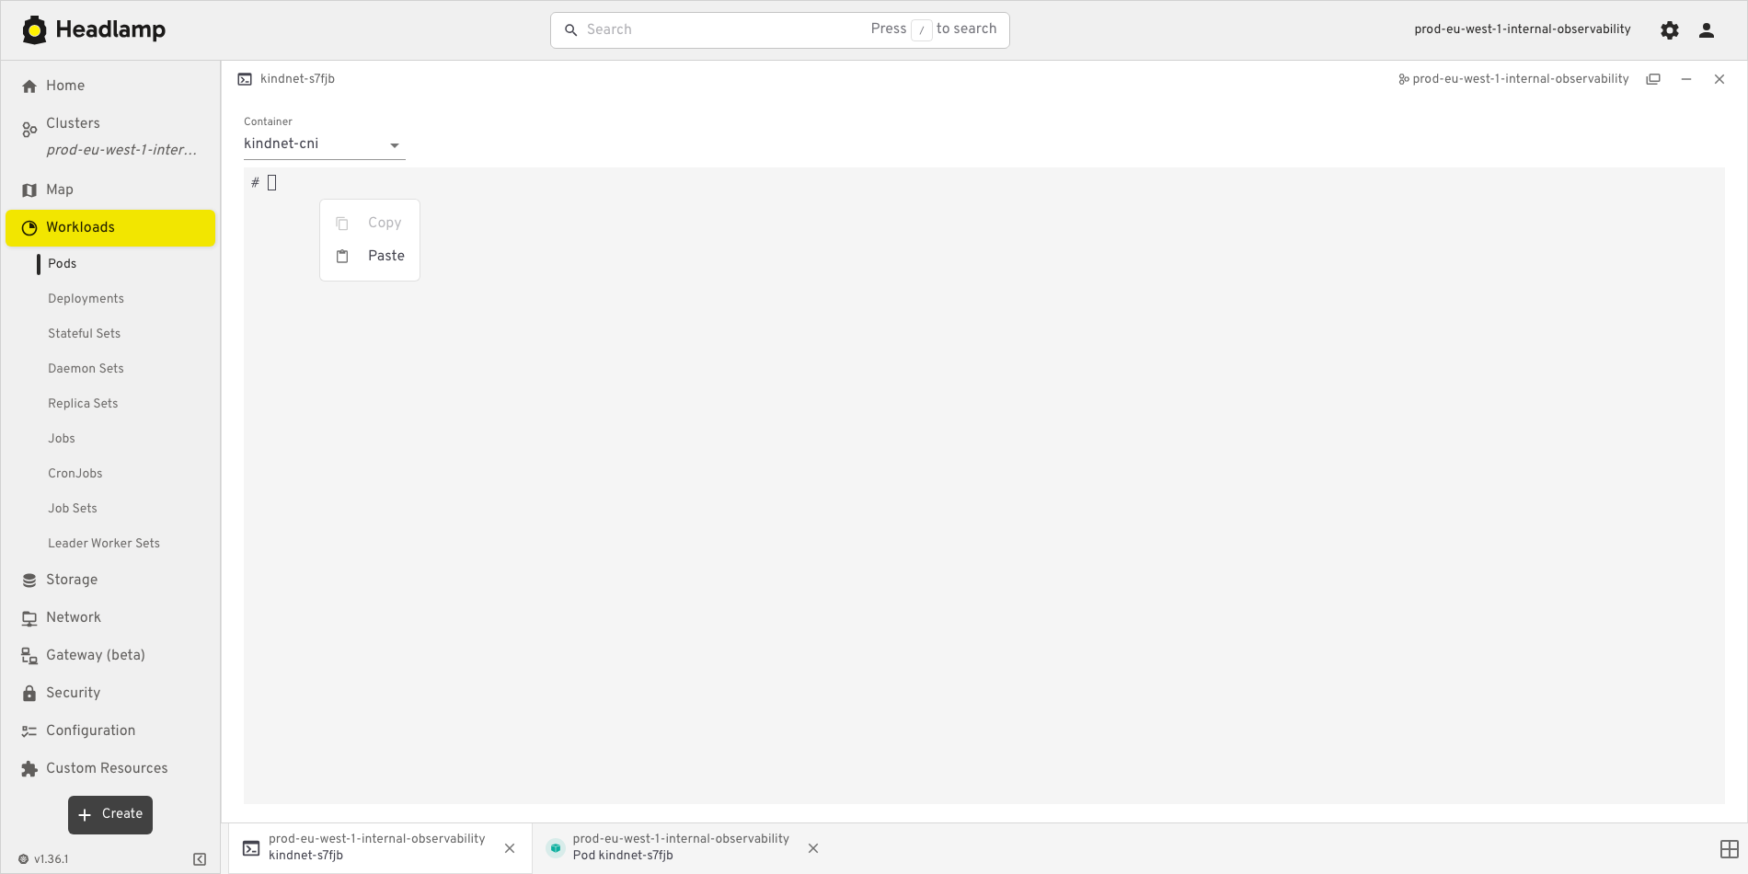Viewport: 1748px width, 874px height.
Task: Open the Gateway (beta) section
Action: point(110,656)
